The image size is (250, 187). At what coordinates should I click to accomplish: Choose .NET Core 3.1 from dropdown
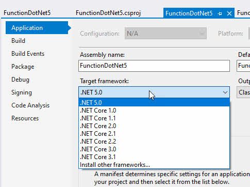point(154,157)
